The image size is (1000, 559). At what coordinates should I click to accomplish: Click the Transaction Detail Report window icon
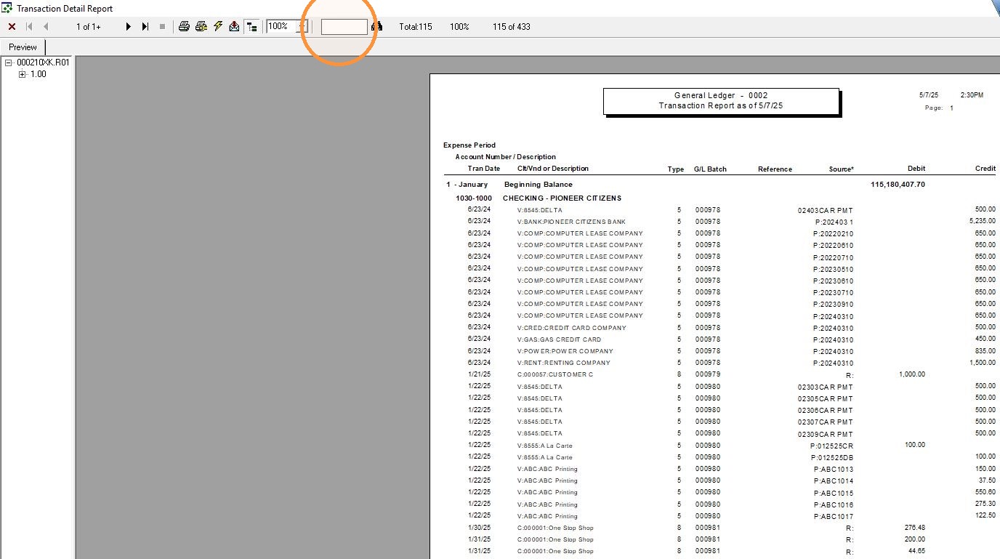pyautogui.click(x=7, y=8)
